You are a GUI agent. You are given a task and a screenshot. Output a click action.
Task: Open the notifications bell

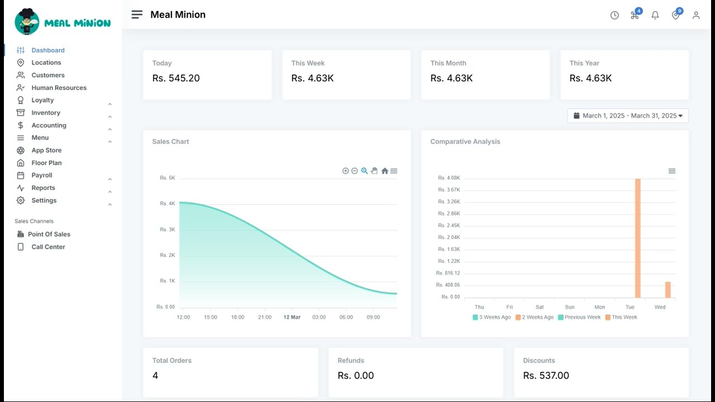point(655,16)
